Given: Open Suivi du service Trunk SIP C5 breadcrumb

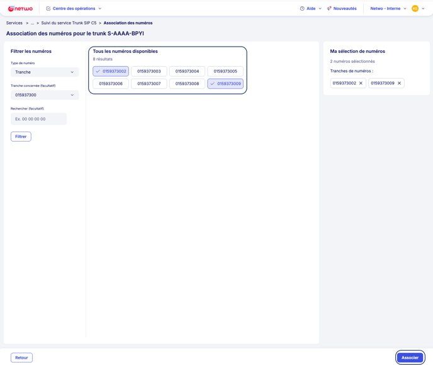Looking at the screenshot, I should pos(69,23).
